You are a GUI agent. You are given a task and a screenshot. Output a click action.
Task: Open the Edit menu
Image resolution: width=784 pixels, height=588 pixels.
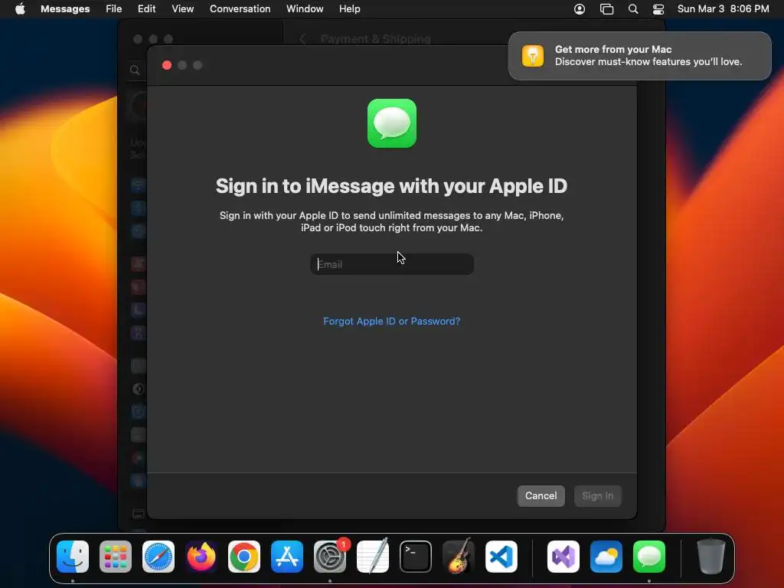tap(146, 9)
